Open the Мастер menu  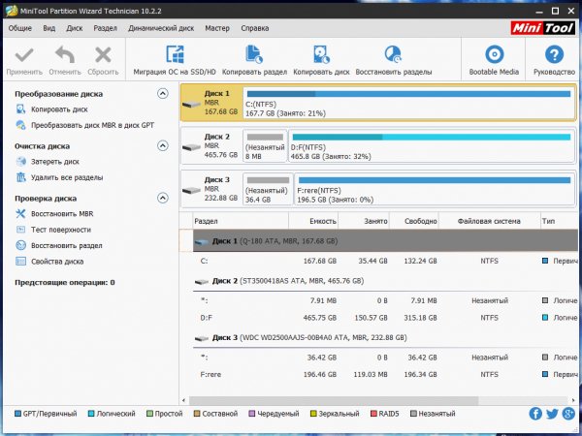217,28
